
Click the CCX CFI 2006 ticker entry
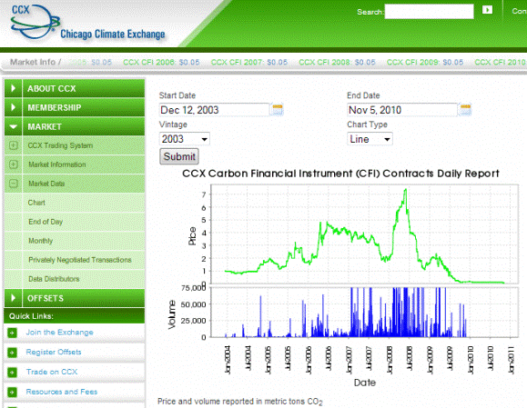[x=161, y=63]
